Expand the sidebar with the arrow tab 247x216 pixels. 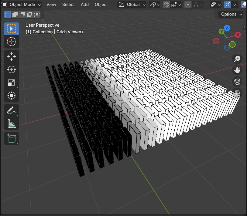point(245,27)
